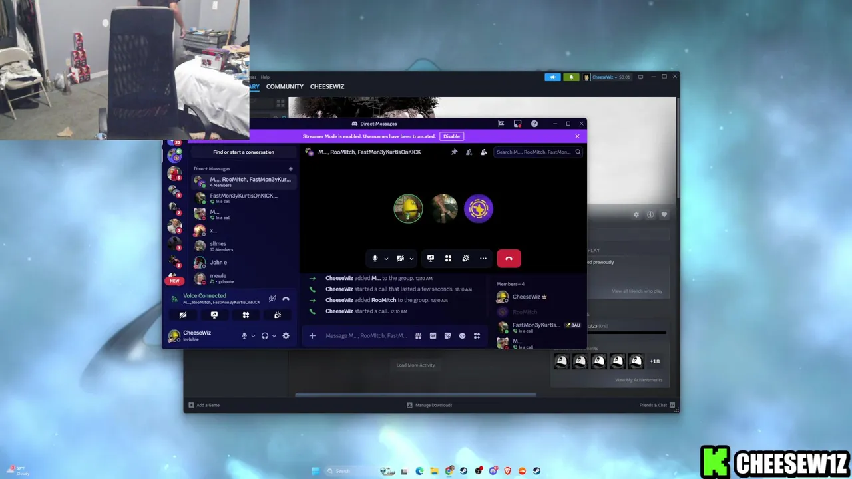The image size is (852, 479).
Task: Turn on camera in call controls
Action: tap(400, 259)
